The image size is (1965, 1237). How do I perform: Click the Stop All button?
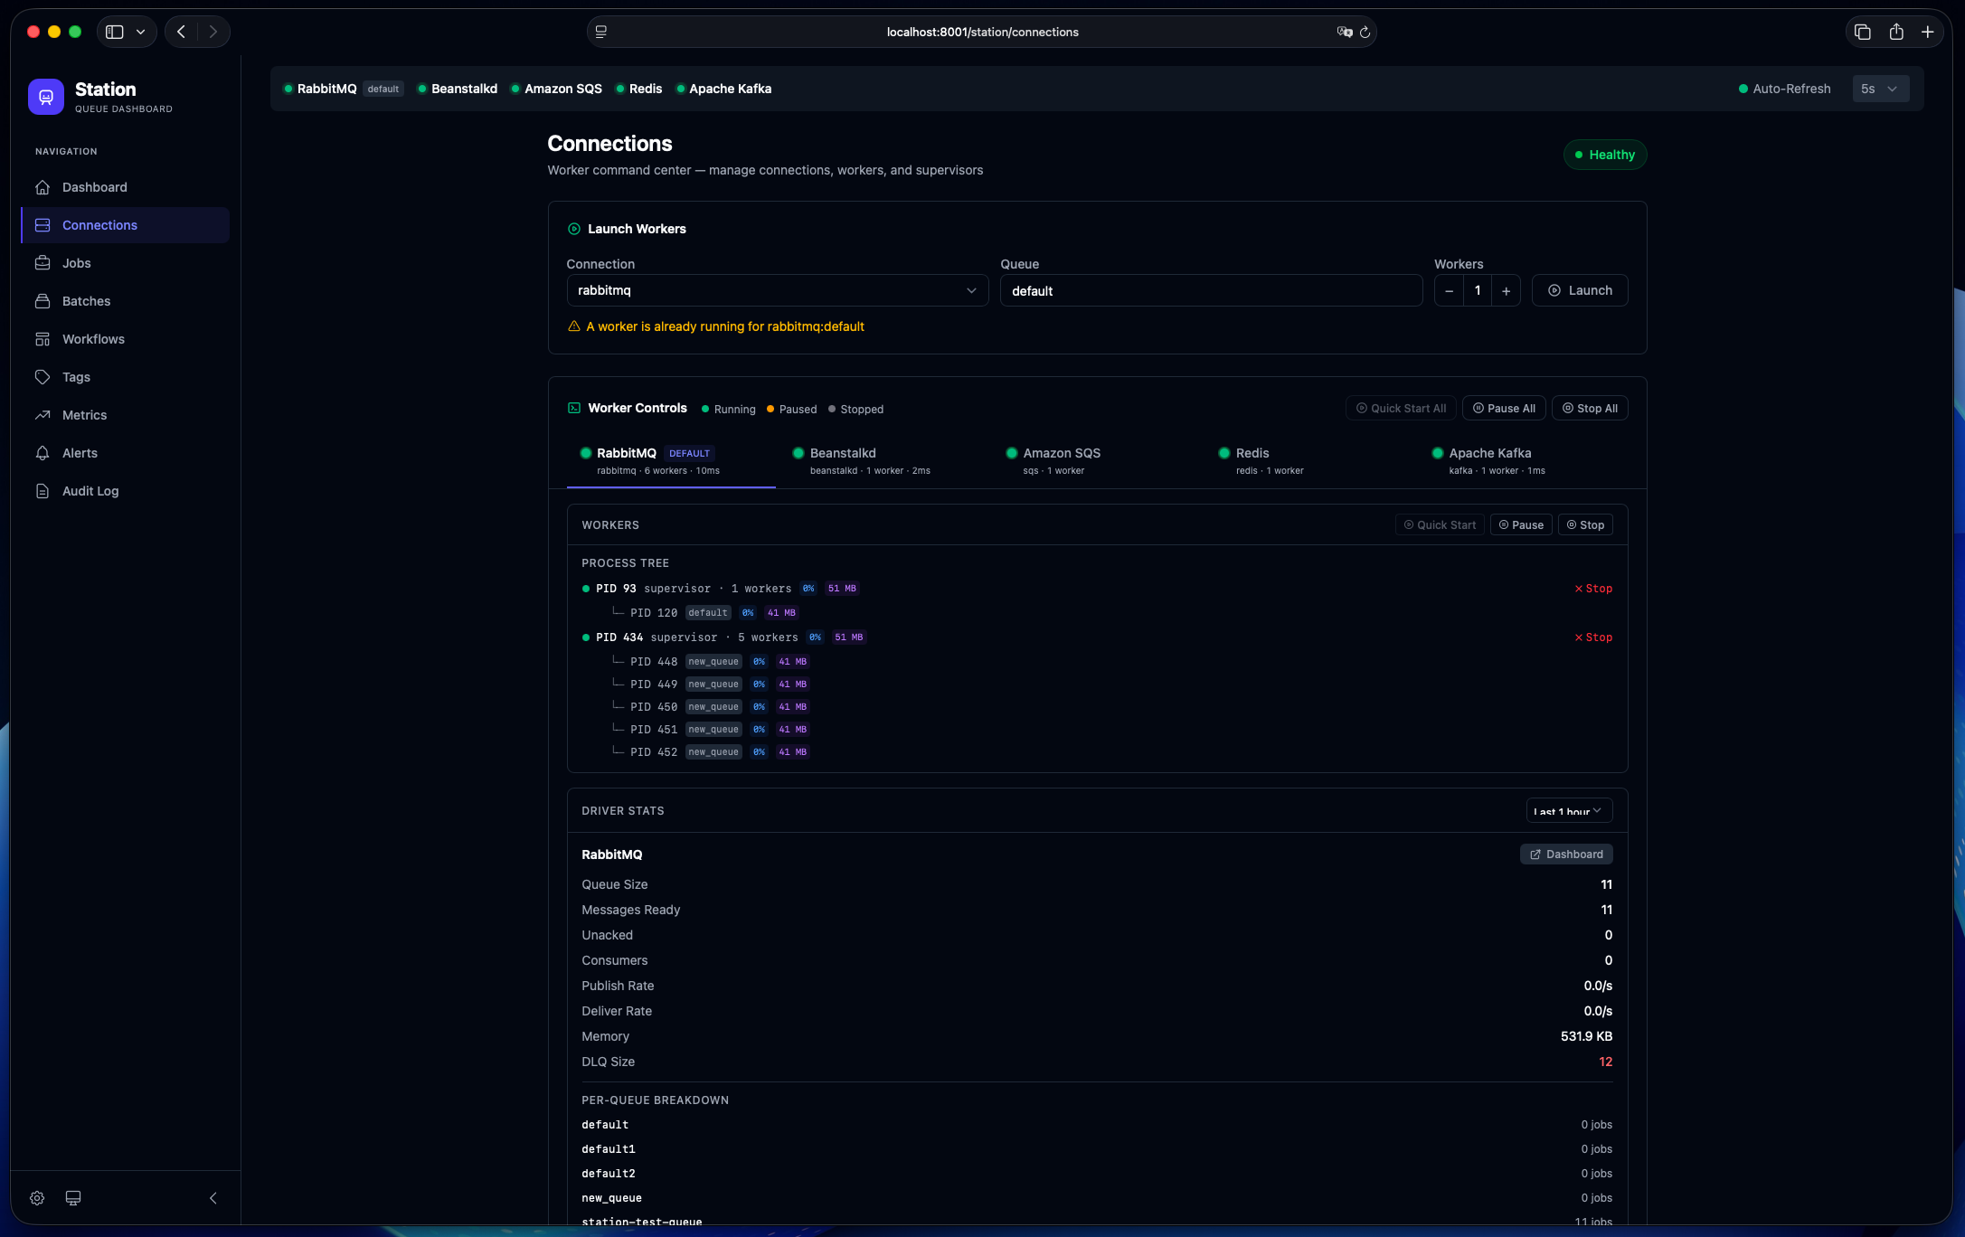1590,409
